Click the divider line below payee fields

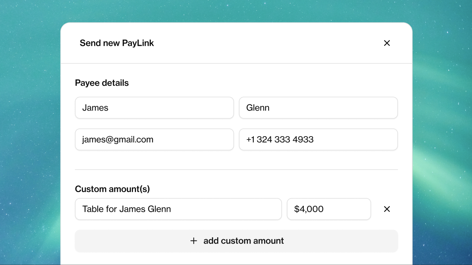pos(236,170)
